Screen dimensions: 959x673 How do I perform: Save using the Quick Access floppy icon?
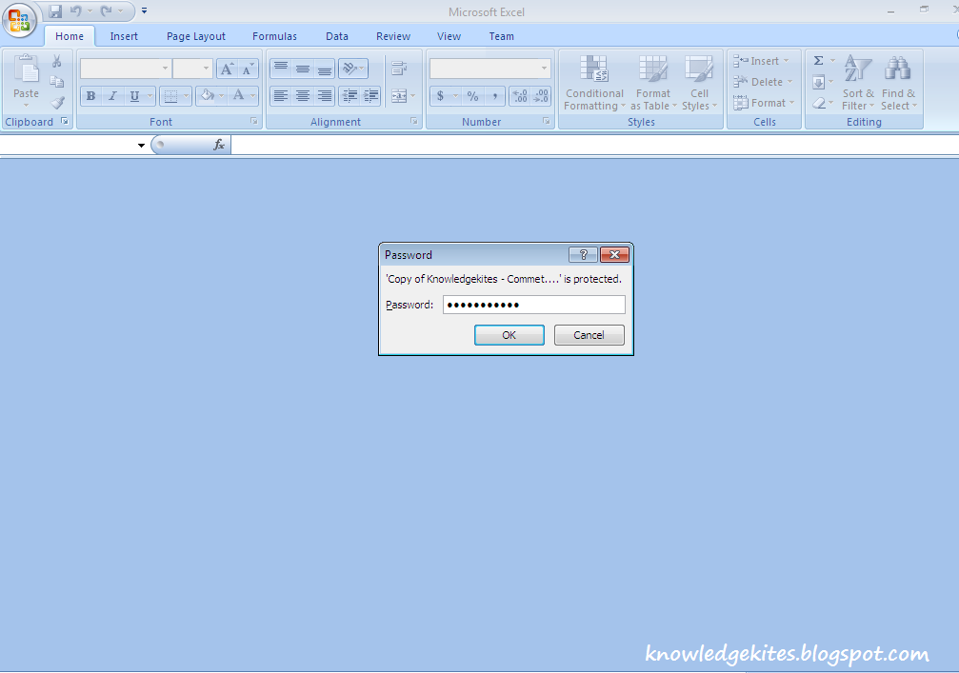point(55,11)
